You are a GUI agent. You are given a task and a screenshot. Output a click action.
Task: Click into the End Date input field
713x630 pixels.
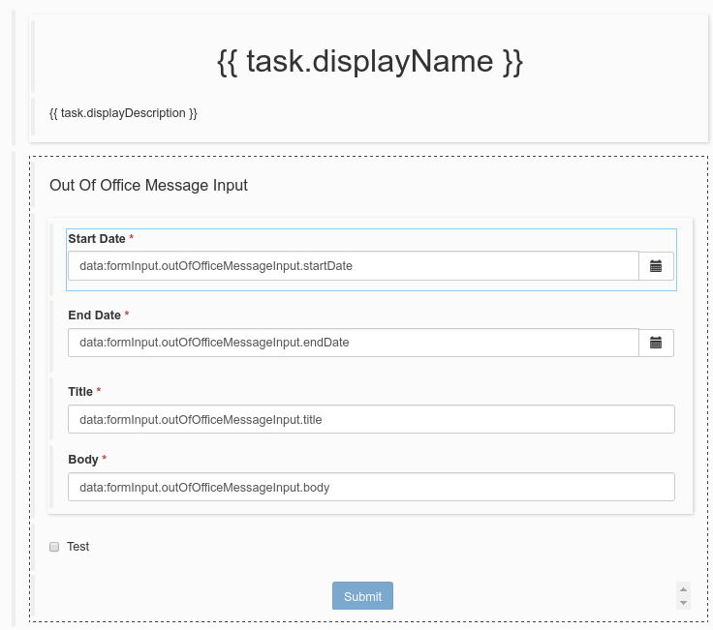click(x=353, y=343)
